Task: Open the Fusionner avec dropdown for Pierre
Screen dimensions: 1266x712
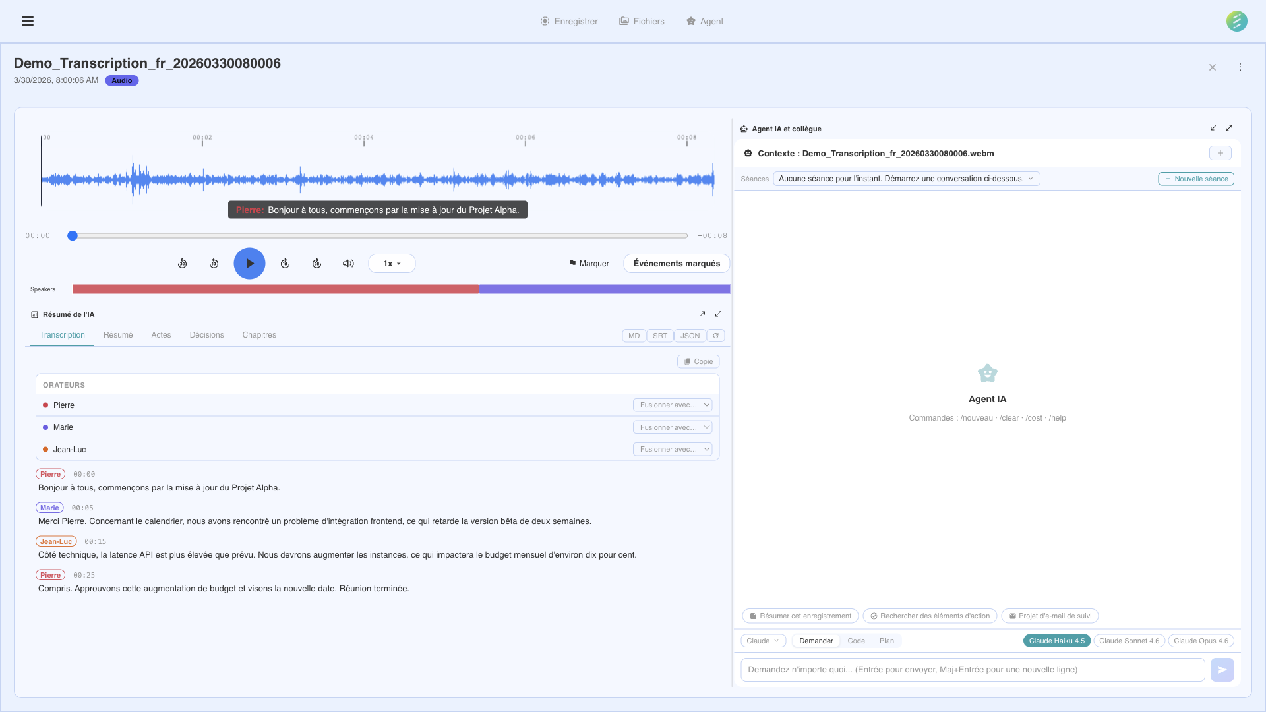Action: (x=672, y=405)
